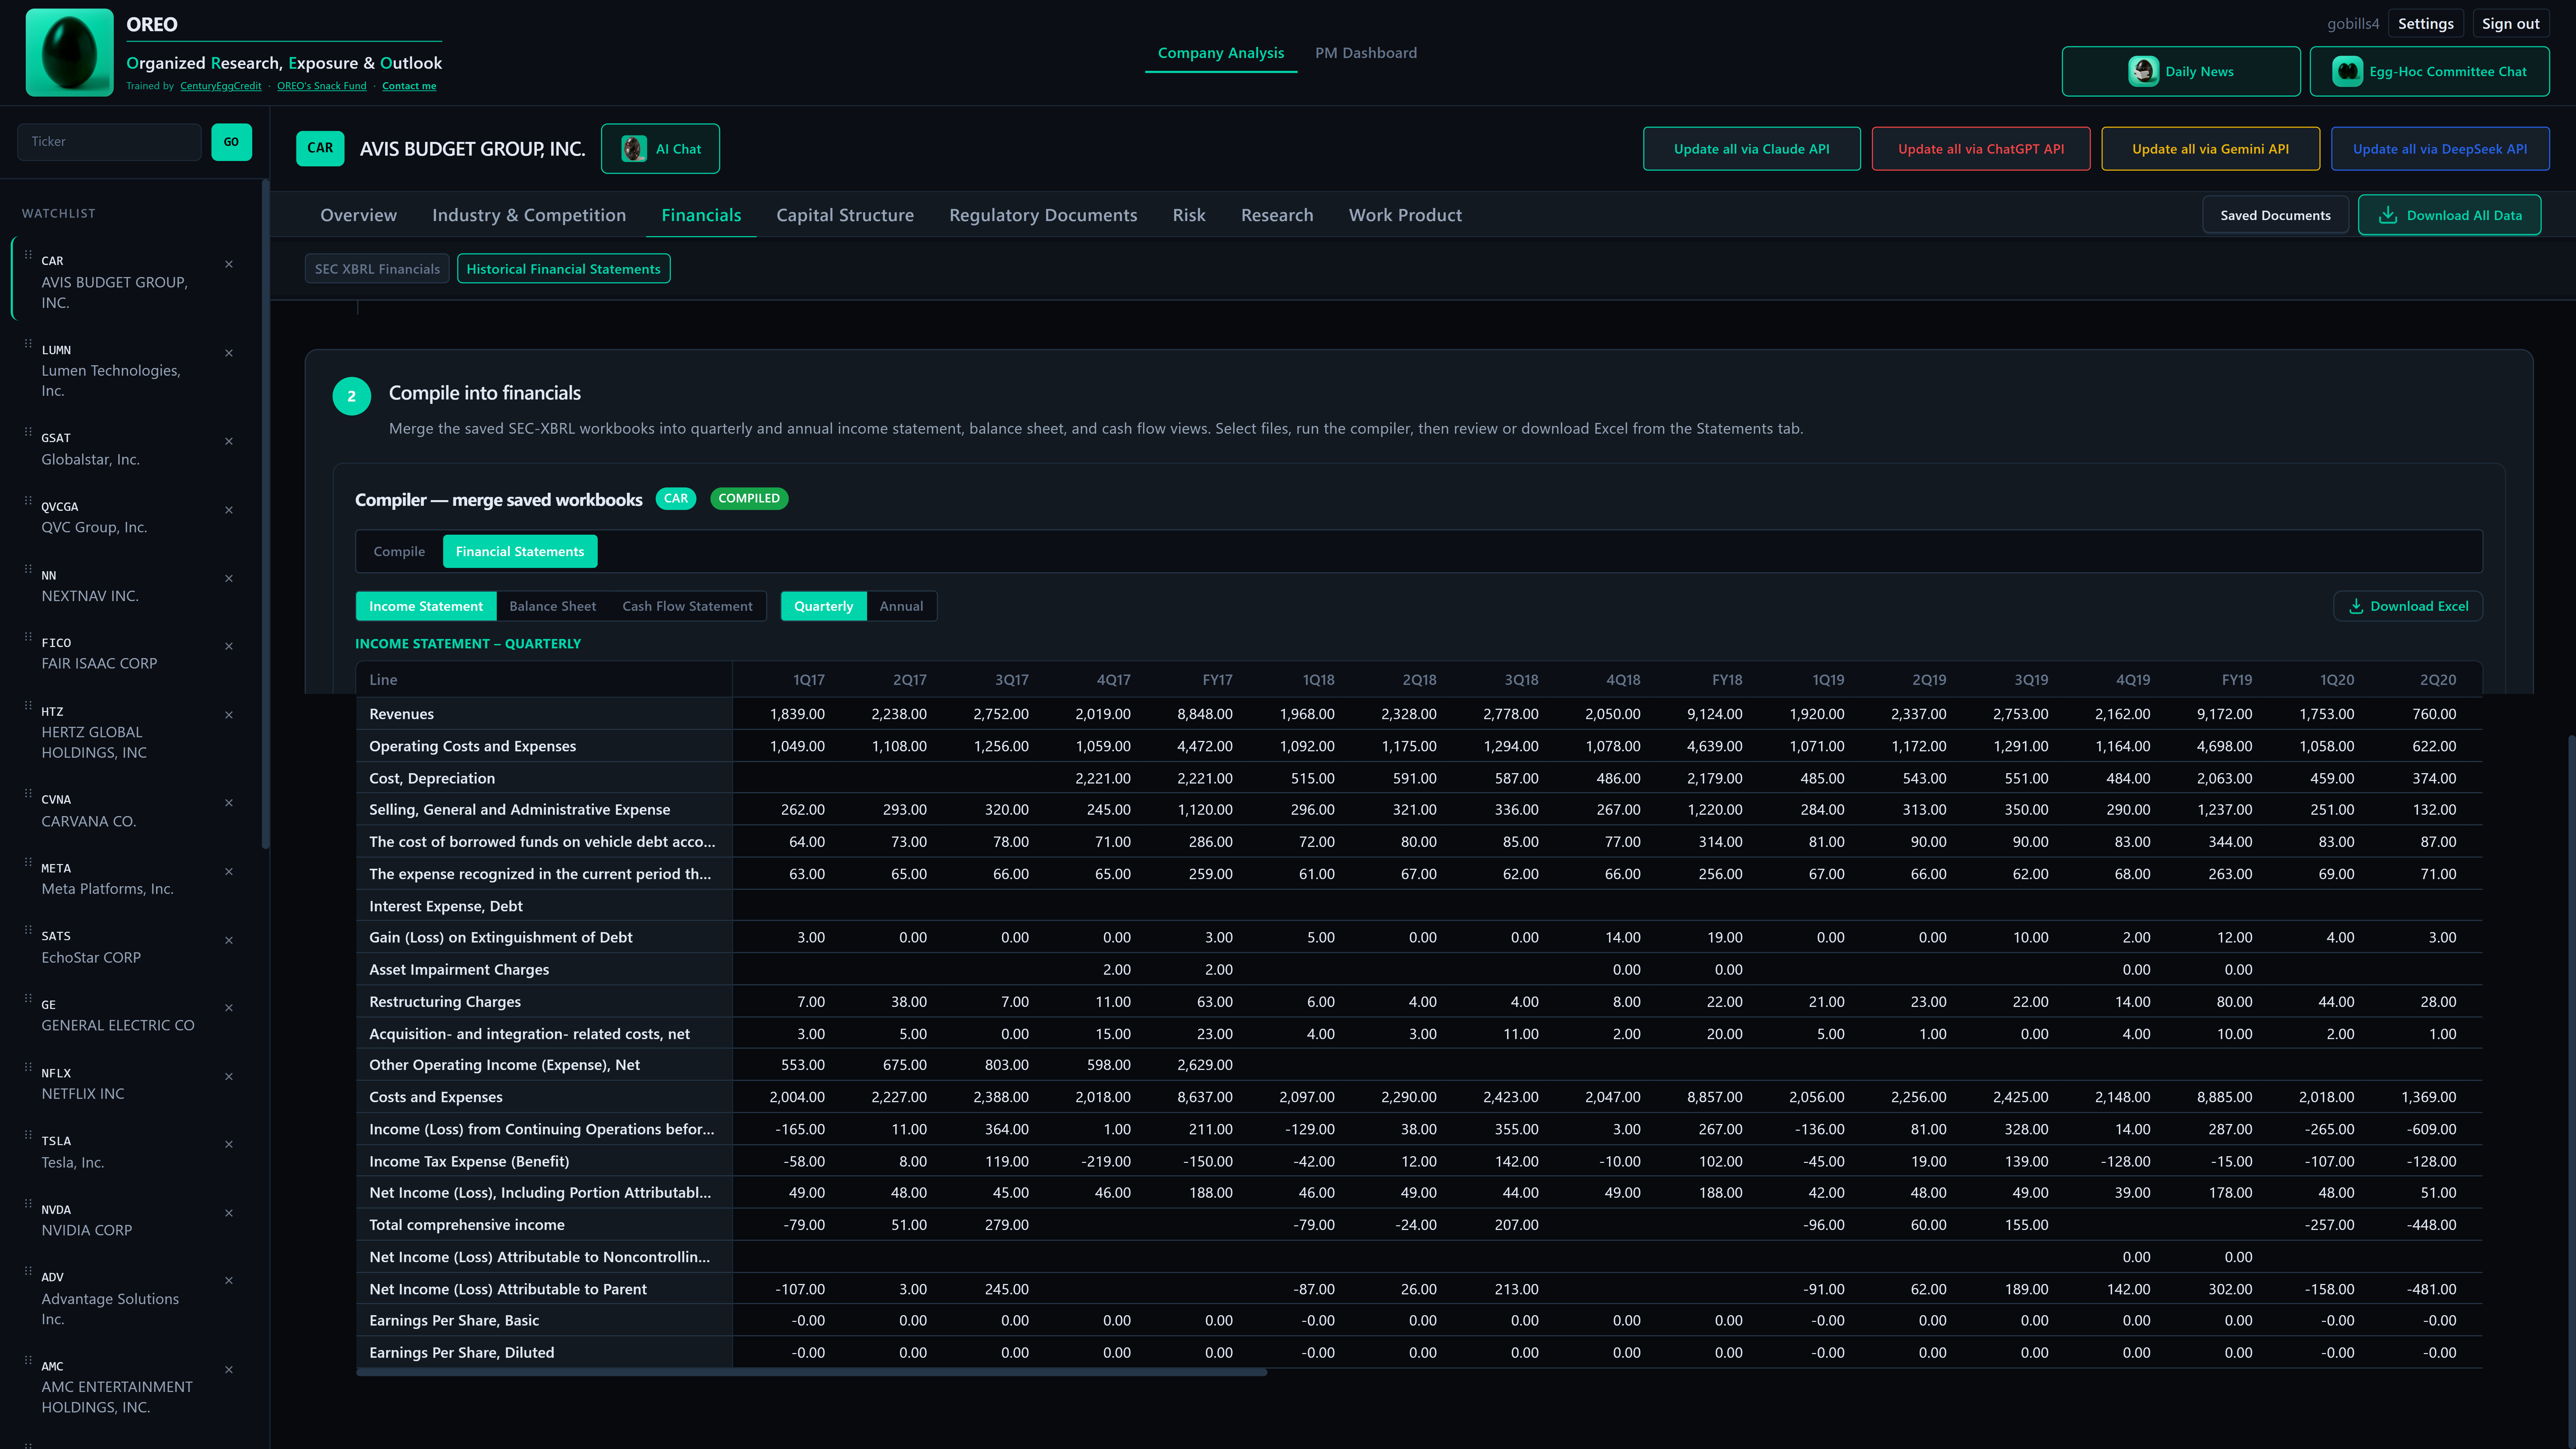Remove META from the watchlist
2576x1449 pixels.
click(x=229, y=872)
